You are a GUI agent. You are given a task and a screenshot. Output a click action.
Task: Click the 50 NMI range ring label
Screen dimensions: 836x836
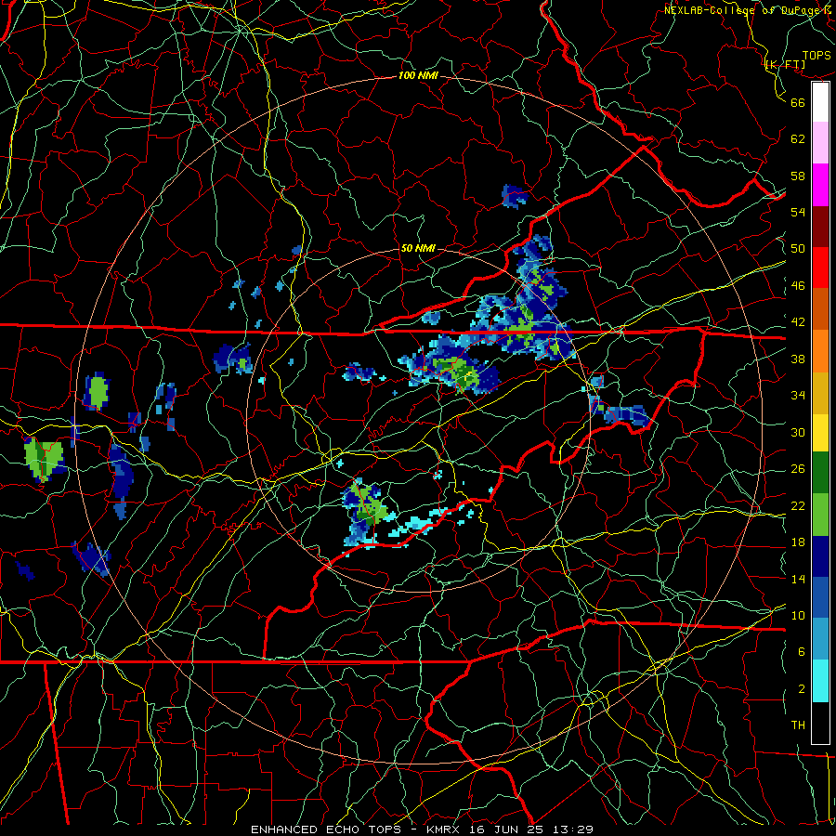pyautogui.click(x=418, y=248)
